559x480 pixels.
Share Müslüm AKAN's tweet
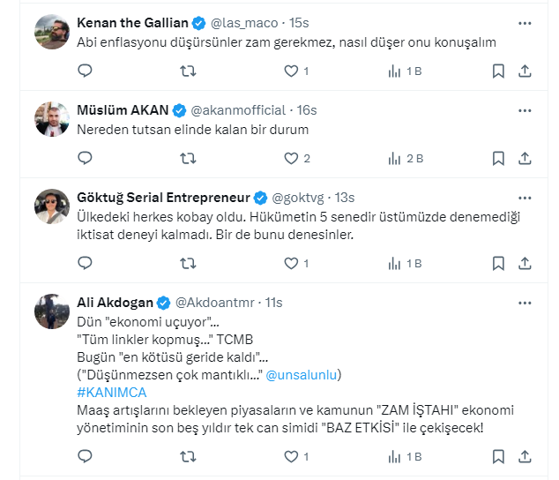pos(524,158)
